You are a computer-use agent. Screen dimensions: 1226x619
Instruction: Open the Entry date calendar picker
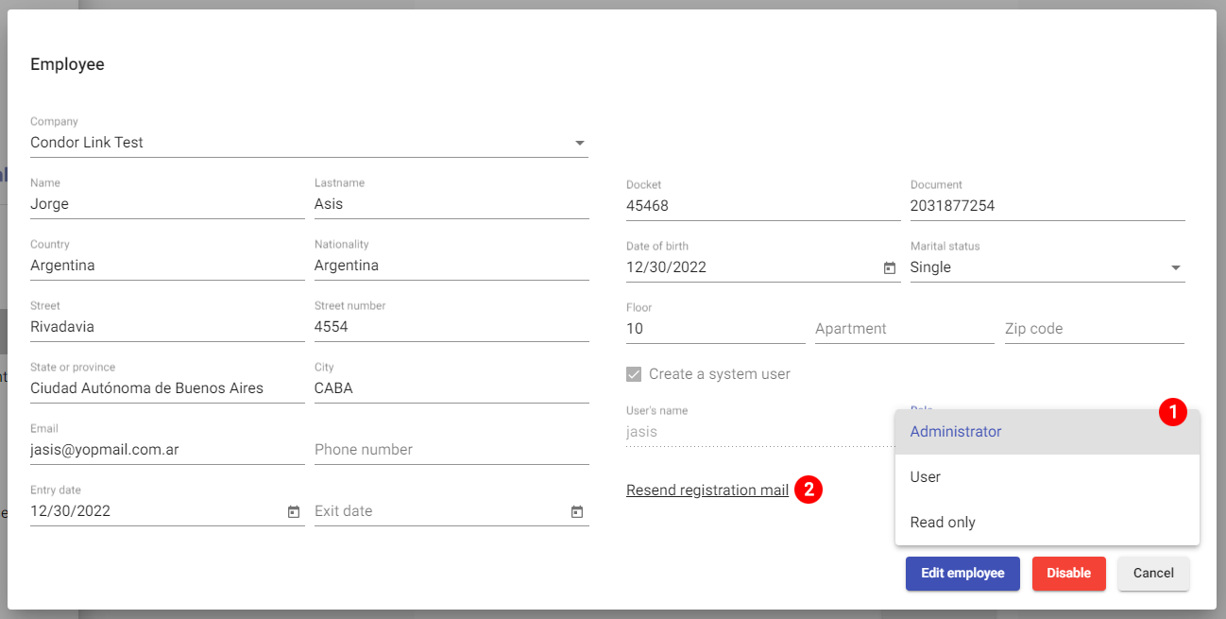pos(294,511)
